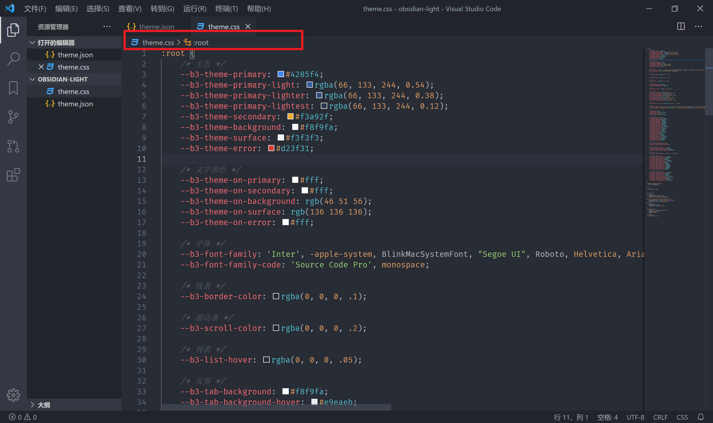
Task: Click color swatch for #4285f4 primary
Action: [281, 74]
